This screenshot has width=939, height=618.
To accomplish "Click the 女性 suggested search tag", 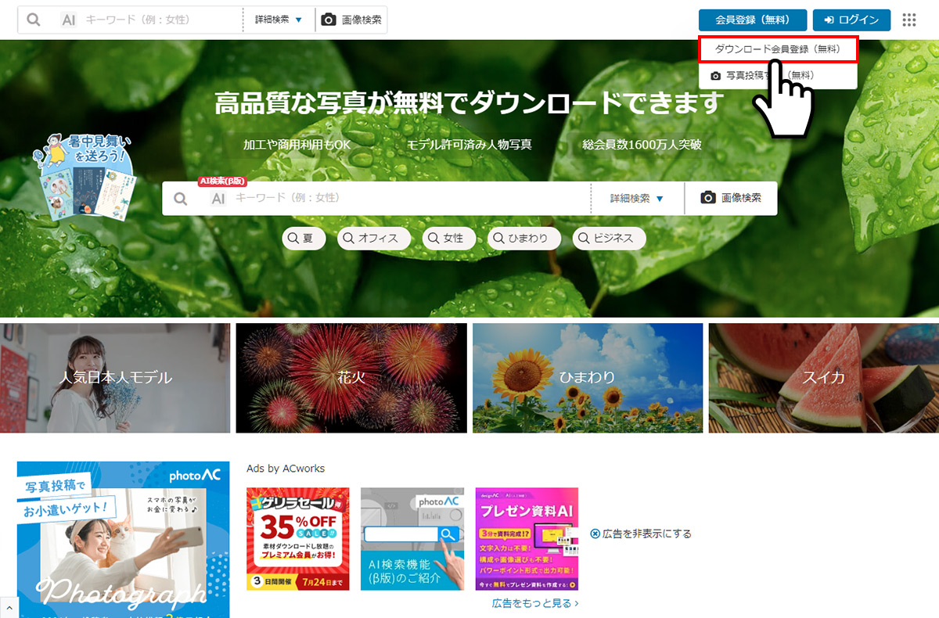I will pos(449,239).
